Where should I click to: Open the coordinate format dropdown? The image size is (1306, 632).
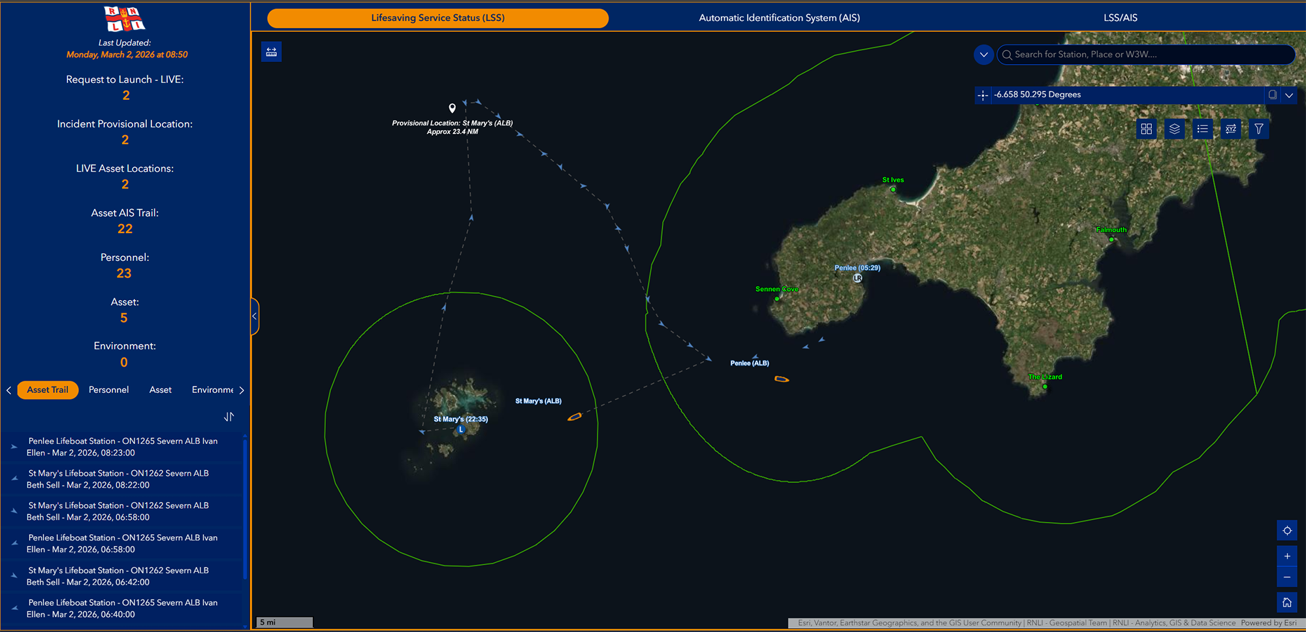coord(1290,95)
